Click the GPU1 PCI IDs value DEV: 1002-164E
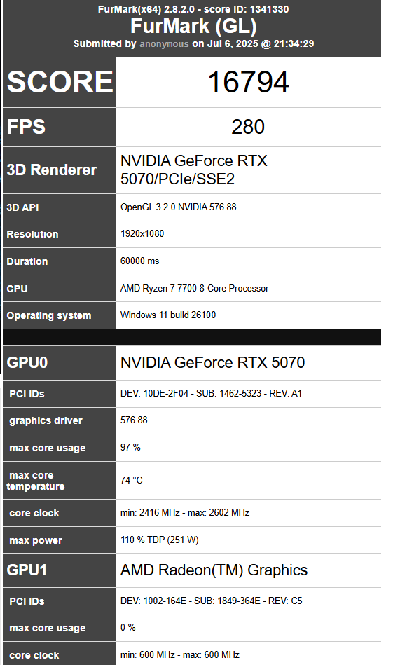Viewport: 393px width, 665px height. click(x=211, y=601)
